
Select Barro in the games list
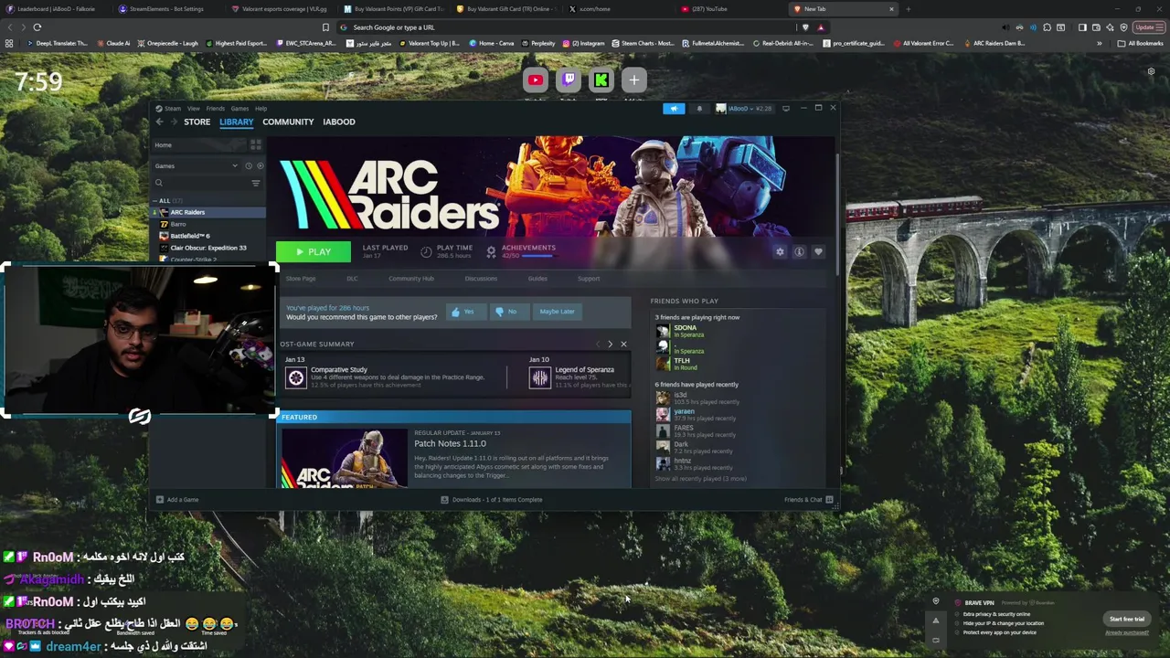tap(178, 224)
